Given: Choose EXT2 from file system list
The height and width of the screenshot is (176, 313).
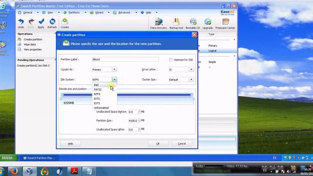Looking at the screenshot, I should pyautogui.click(x=104, y=99).
